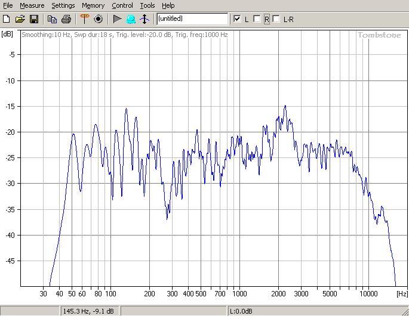
Task: Click the Help menu
Action: pyautogui.click(x=168, y=5)
